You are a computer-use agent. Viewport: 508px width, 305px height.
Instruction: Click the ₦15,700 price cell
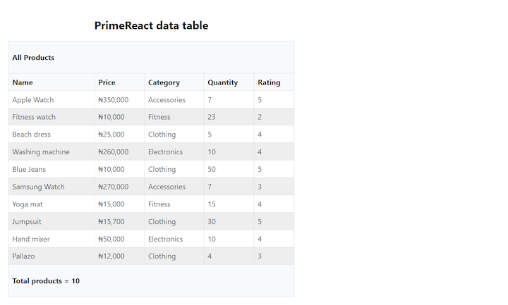(x=111, y=222)
